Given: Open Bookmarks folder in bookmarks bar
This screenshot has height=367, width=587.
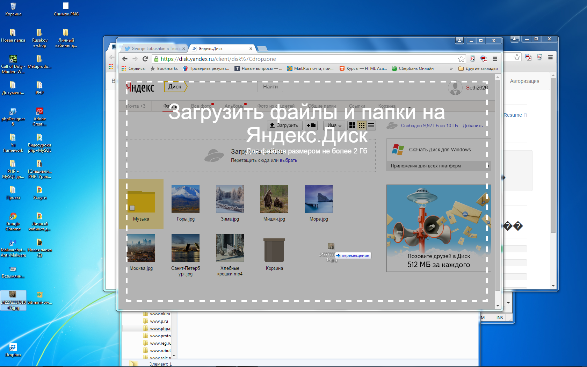Looking at the screenshot, I should (164, 69).
